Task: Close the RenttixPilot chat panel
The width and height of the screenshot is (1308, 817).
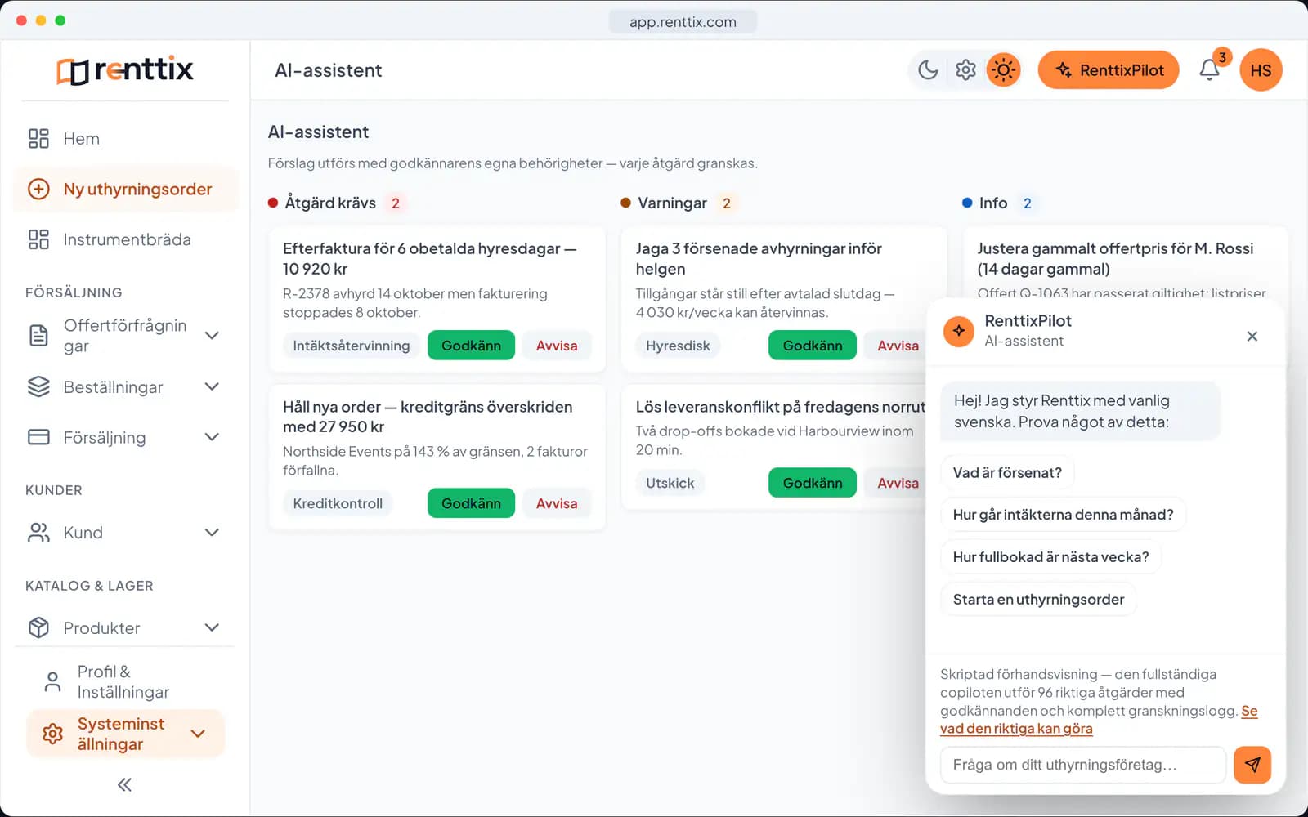Action: tap(1252, 336)
